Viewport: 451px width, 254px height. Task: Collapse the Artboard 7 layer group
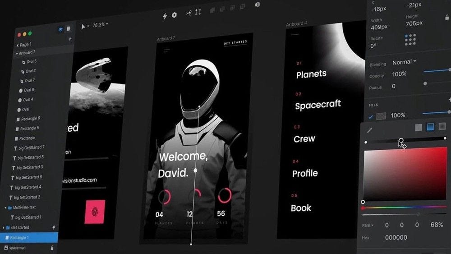[x=17, y=54]
